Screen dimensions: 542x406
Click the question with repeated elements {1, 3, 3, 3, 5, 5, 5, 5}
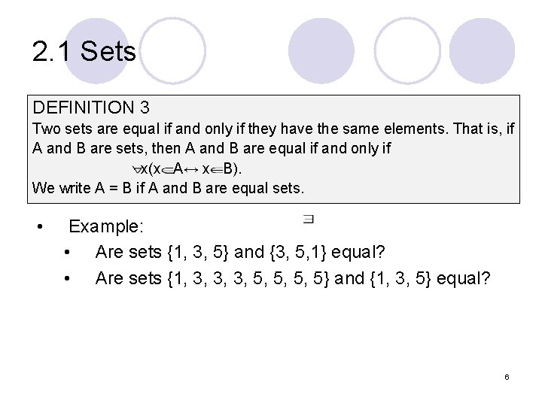pyautogui.click(x=292, y=278)
